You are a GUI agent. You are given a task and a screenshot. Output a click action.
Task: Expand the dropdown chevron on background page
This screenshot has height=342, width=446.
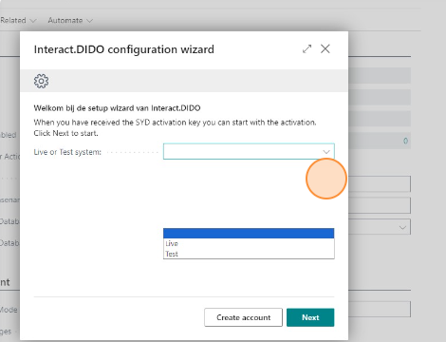[402, 227]
